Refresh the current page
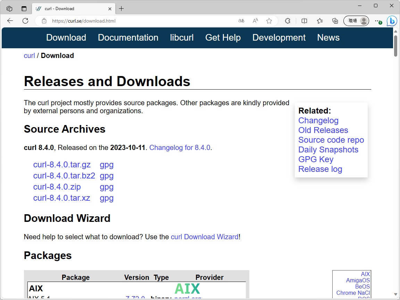 point(25,21)
